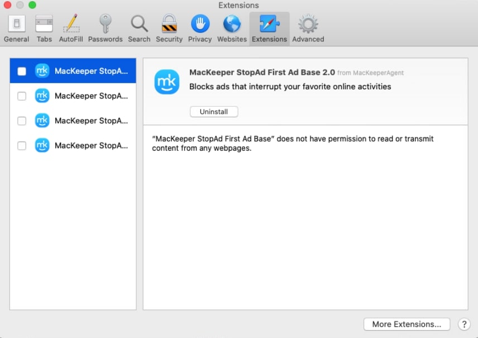Select the fourth MacKeeper StopAd list row

coord(73,146)
